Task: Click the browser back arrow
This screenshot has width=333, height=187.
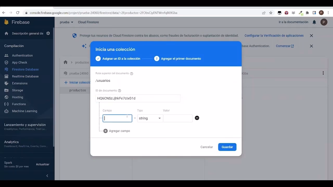Action: (x=4, y=13)
